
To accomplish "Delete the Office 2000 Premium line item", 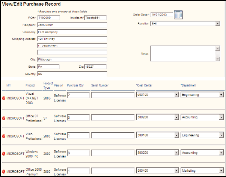I will pyautogui.click(x=4, y=171).
